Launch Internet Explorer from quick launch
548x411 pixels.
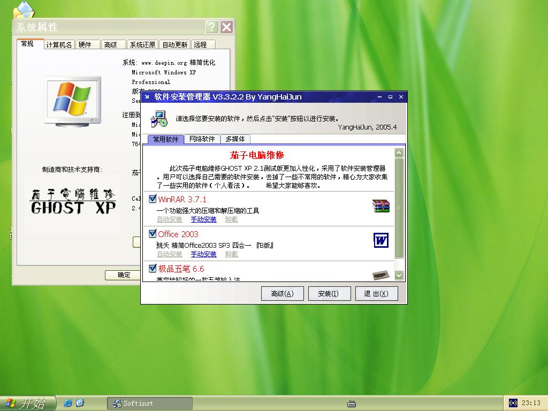tap(68, 403)
